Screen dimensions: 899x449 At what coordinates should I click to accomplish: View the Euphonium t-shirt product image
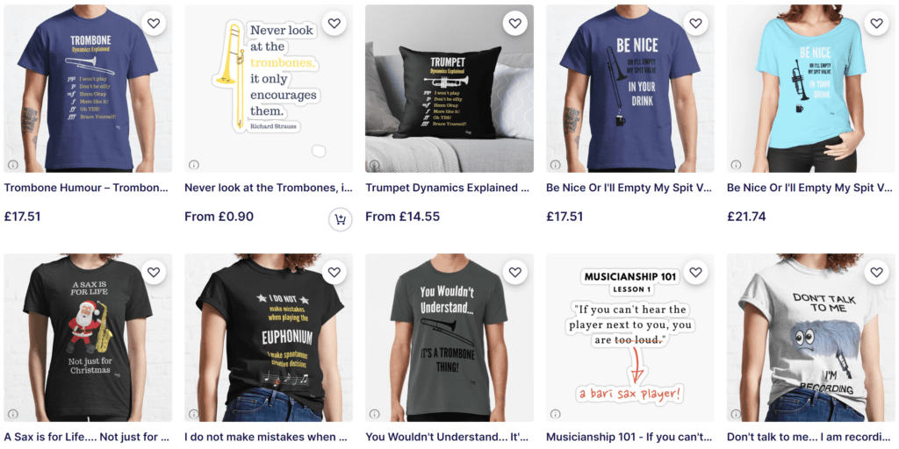click(269, 338)
